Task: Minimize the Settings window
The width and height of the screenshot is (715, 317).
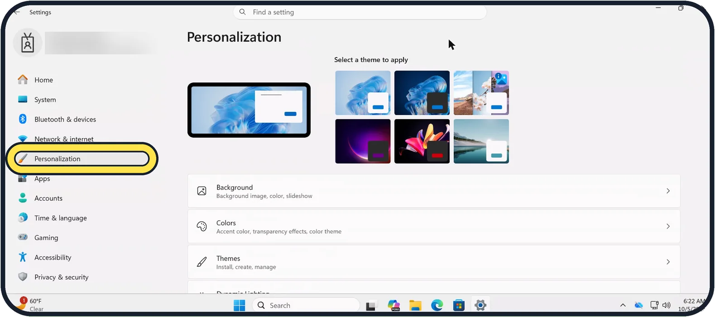Action: [658, 8]
